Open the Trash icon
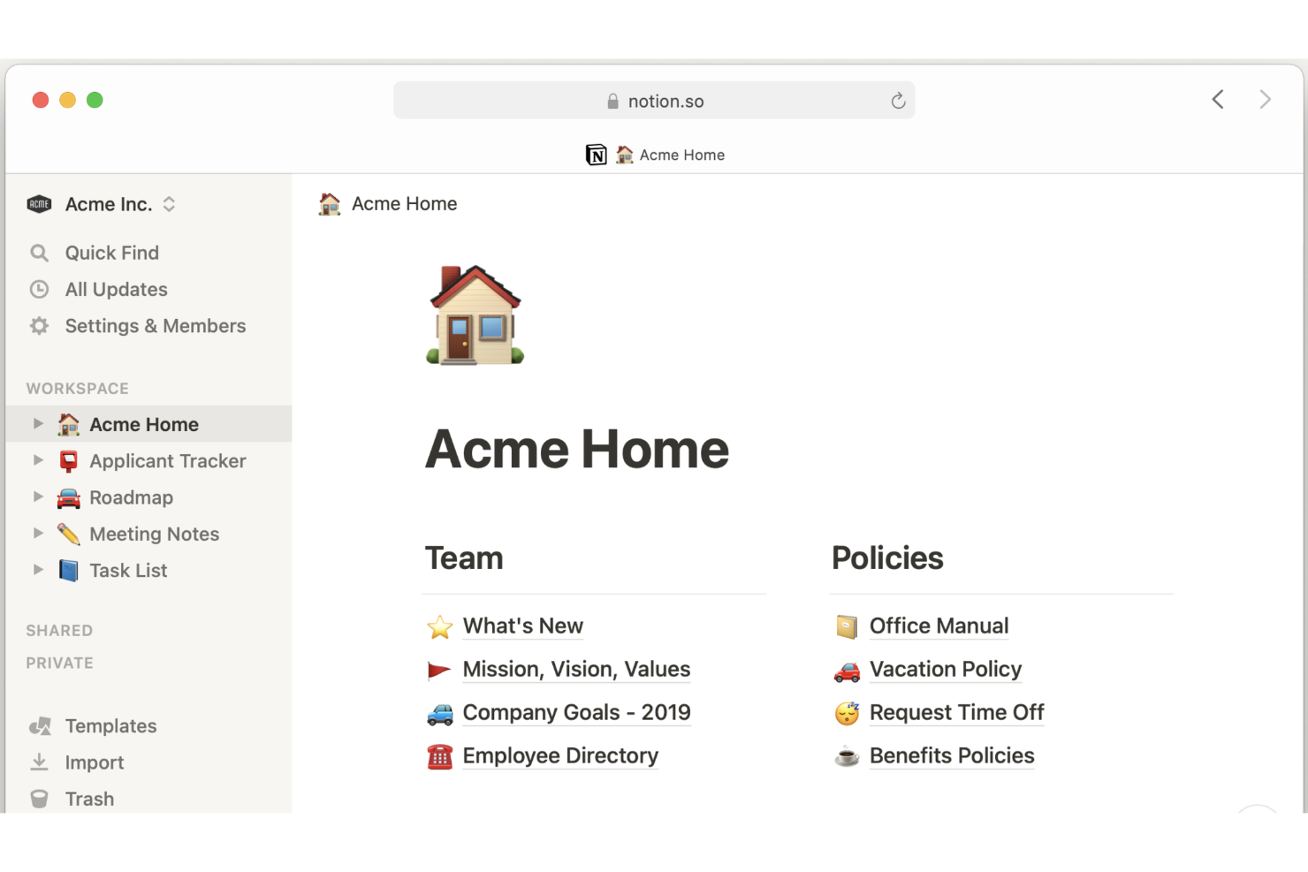Screen dimensions: 1308x872 pyautogui.click(x=40, y=798)
